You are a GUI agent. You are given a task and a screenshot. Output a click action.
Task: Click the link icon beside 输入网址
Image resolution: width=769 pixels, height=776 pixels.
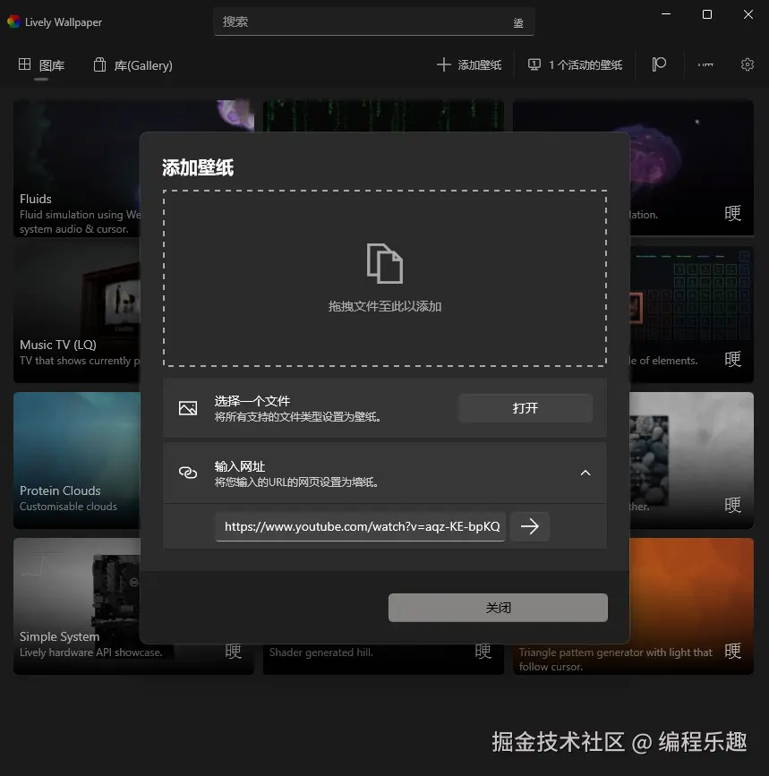188,473
